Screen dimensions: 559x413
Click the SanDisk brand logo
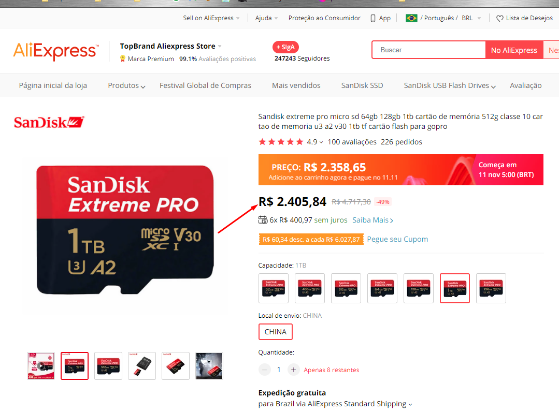(49, 122)
